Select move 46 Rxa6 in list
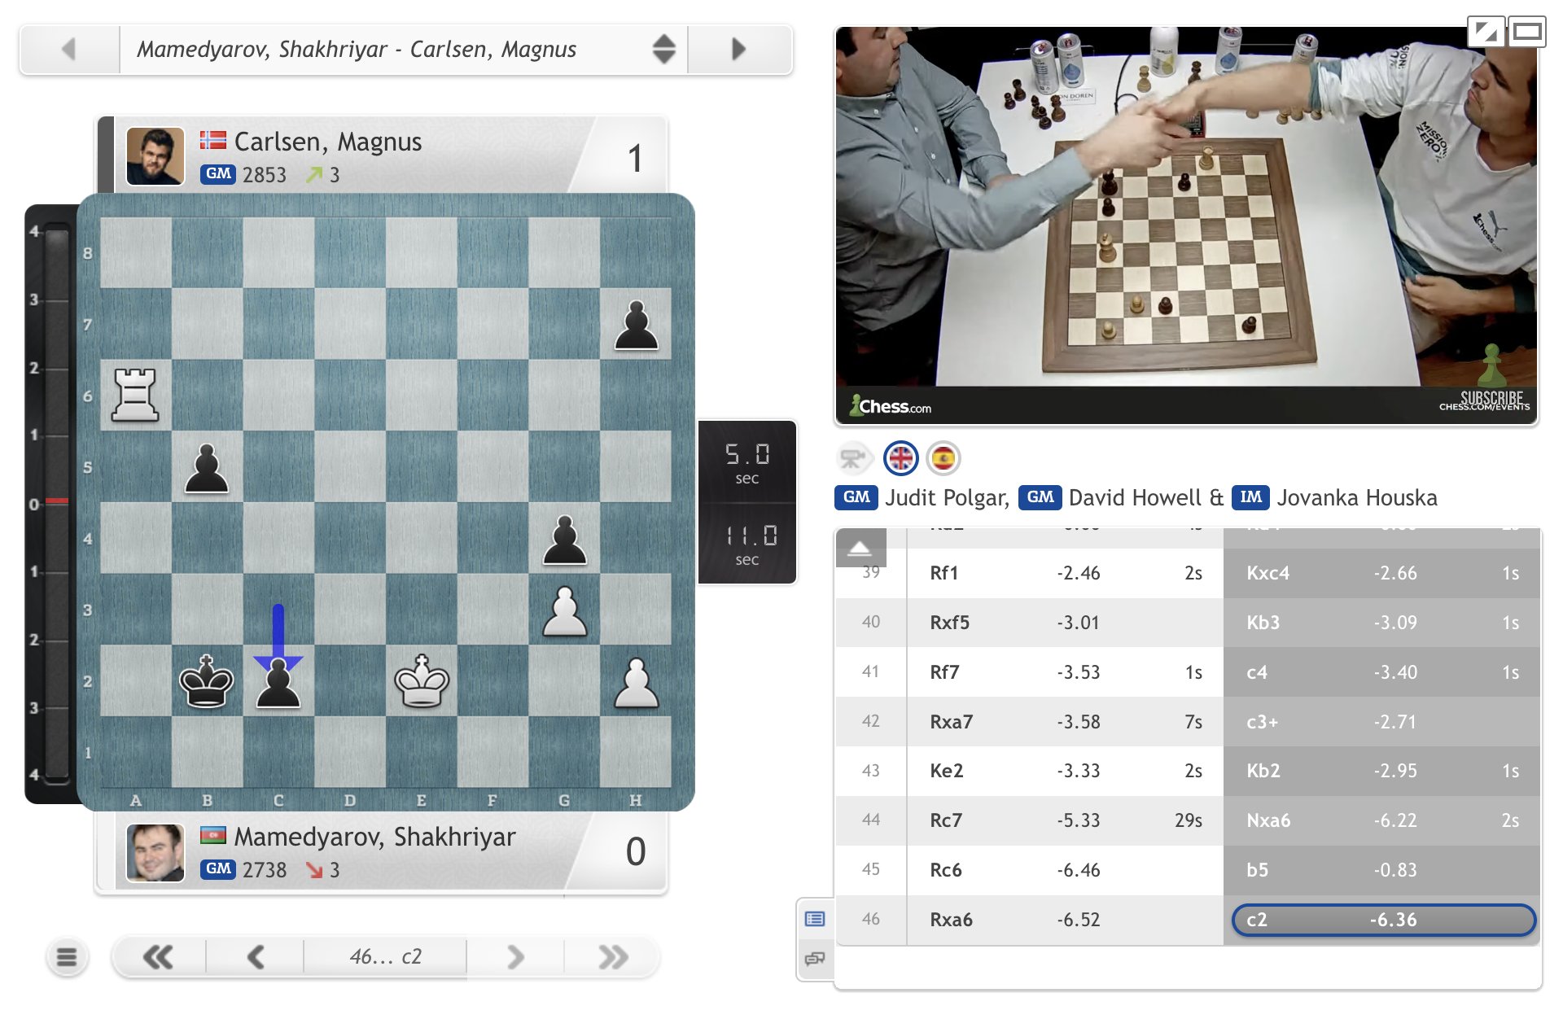Image resolution: width=1563 pixels, height=1019 pixels. pyautogui.click(x=951, y=920)
